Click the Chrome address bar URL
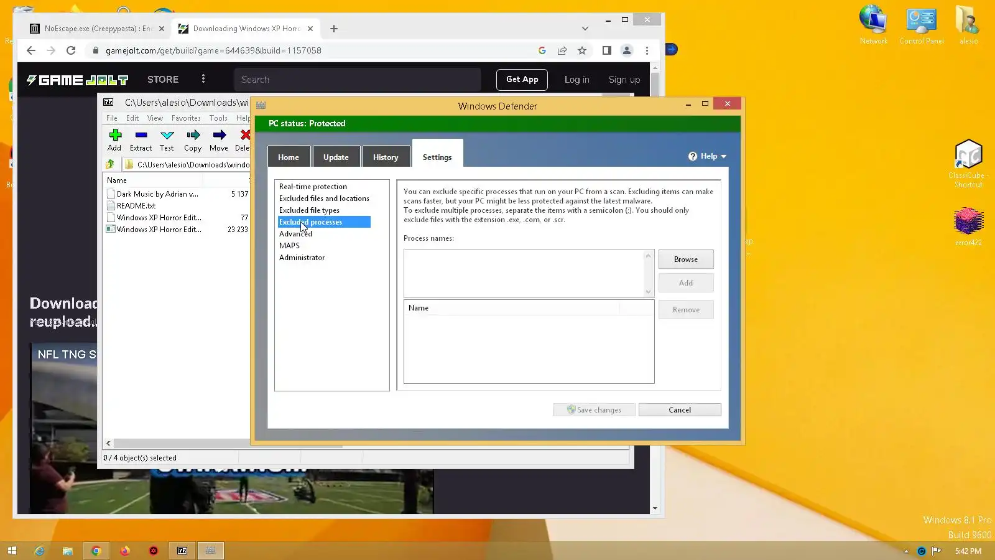This screenshot has height=560, width=995. pyautogui.click(x=213, y=50)
